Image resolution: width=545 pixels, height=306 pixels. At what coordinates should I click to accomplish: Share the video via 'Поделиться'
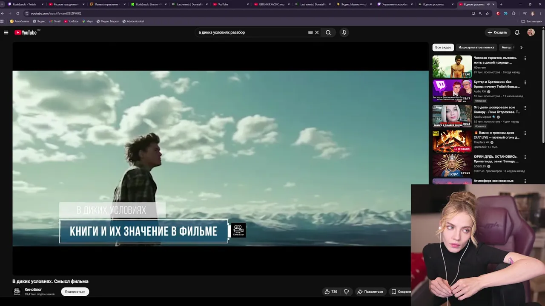coord(370,292)
